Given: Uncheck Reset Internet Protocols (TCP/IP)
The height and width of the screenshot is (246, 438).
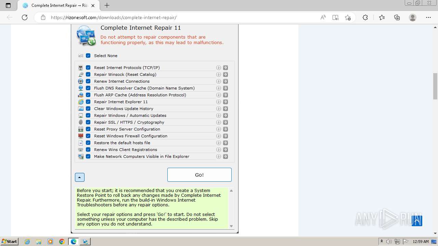Looking at the screenshot, I should [88, 68].
